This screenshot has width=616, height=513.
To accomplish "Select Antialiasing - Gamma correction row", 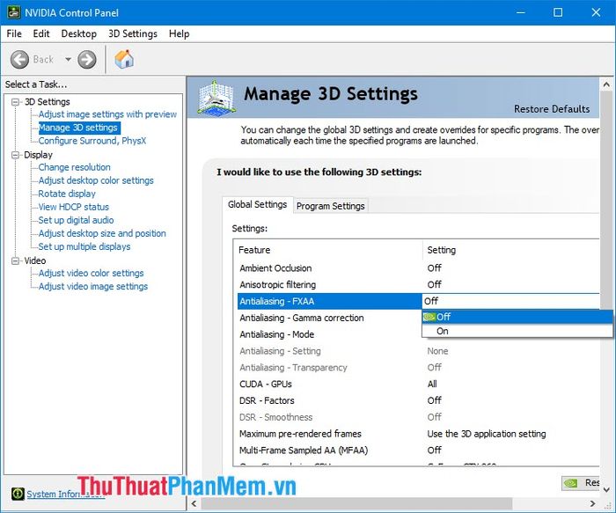I will (x=330, y=318).
